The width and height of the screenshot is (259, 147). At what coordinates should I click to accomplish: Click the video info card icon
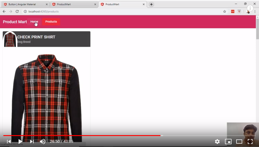[x=250, y=8]
